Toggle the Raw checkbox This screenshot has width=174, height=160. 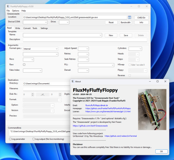point(24,64)
